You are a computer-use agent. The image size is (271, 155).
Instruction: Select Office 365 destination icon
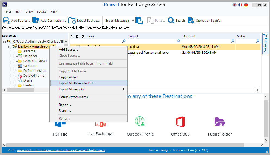(x=180, y=122)
